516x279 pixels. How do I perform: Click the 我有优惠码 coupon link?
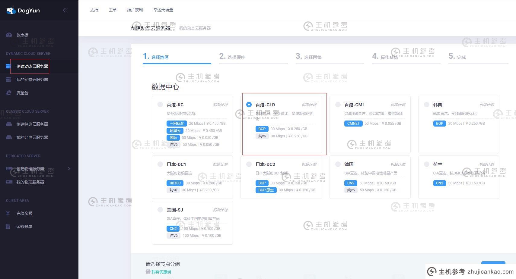pos(161,272)
